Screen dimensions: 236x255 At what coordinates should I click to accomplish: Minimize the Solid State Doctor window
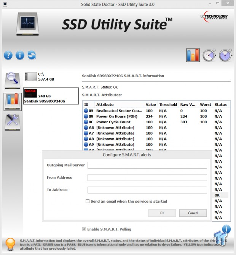tap(210, 4)
